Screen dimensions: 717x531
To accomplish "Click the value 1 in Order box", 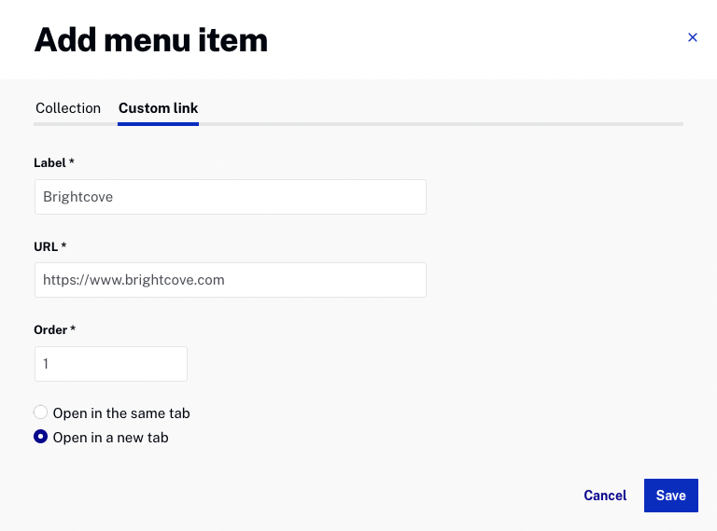I will pyautogui.click(x=46, y=364).
